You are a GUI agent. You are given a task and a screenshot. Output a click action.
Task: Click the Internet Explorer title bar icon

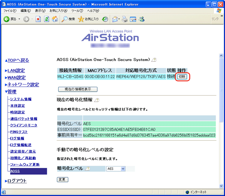pos(3,4)
